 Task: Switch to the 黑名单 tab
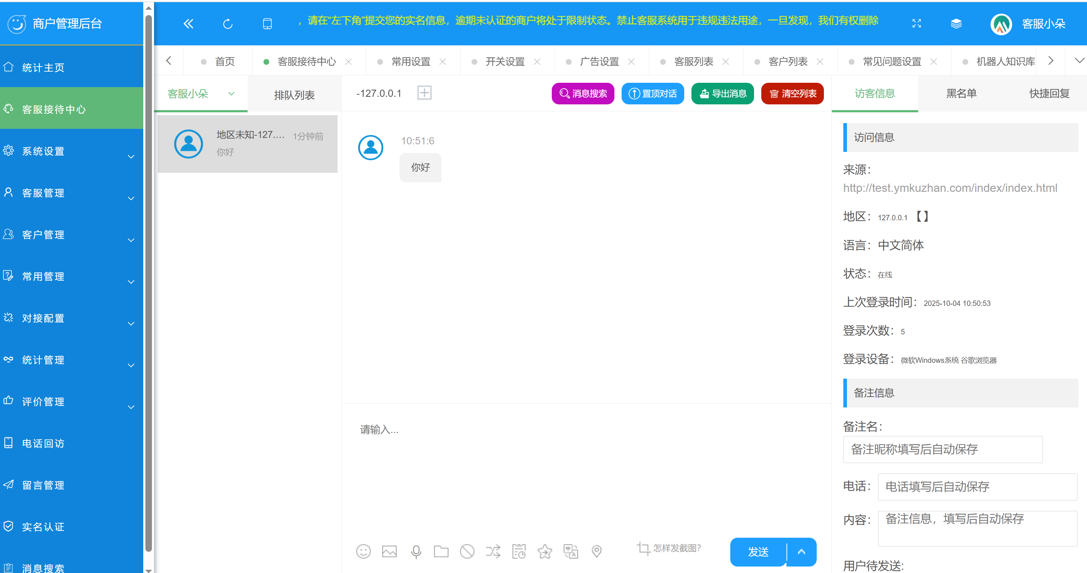pyautogui.click(x=962, y=93)
